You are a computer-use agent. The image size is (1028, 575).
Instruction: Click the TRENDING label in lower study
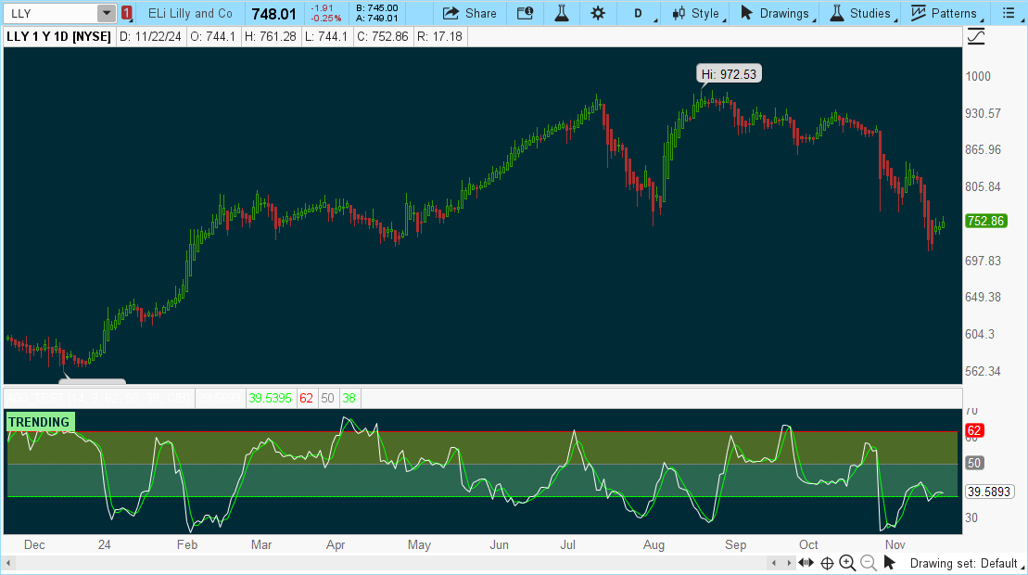(39, 422)
